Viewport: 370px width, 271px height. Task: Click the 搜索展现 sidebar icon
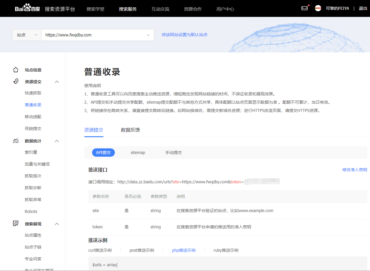[16, 224]
